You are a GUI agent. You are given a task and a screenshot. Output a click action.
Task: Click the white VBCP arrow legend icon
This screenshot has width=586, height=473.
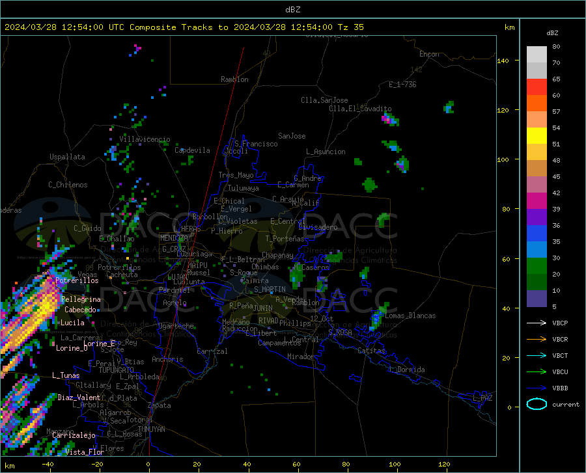[x=537, y=323]
